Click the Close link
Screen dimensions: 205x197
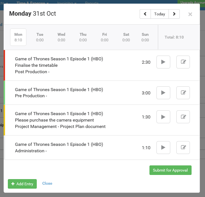47,183
